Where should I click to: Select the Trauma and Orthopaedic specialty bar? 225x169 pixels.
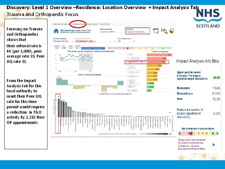pos(58,108)
